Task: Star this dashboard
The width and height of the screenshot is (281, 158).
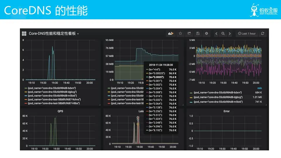Action: pyautogui.click(x=180, y=33)
